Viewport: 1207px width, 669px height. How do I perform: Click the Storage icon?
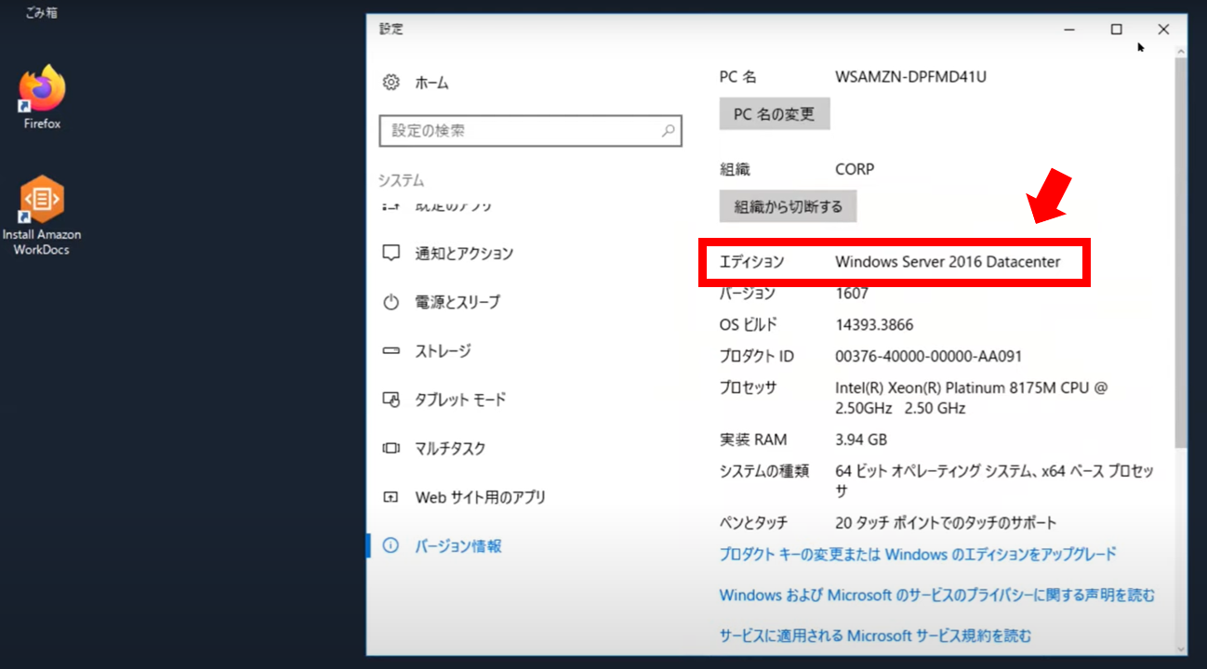(x=391, y=350)
